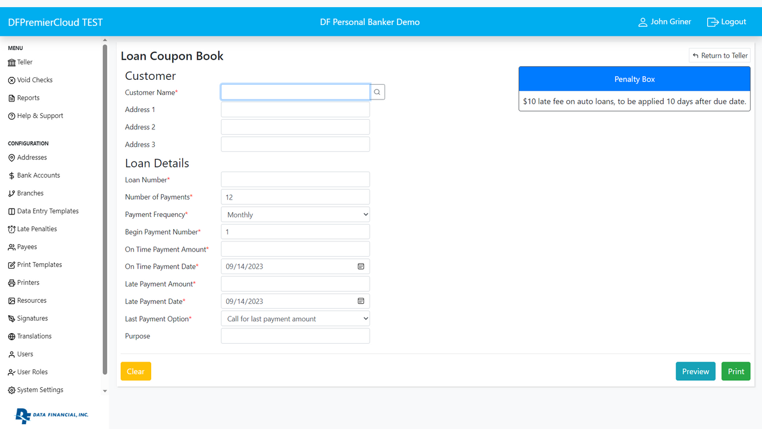Click the Return to Teller link
This screenshot has width=762, height=429.
pyautogui.click(x=720, y=55)
